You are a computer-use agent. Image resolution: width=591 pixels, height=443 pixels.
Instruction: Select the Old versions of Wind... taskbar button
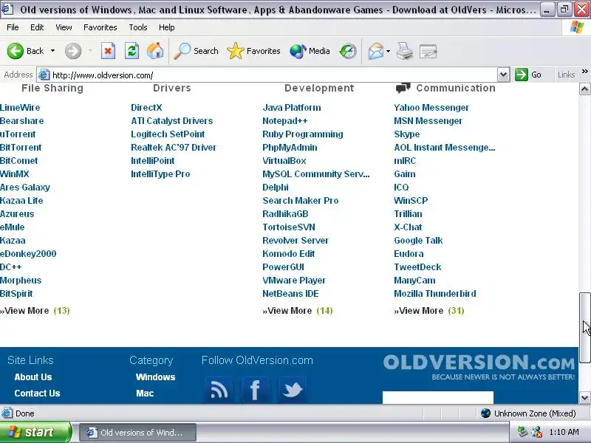coord(137,432)
